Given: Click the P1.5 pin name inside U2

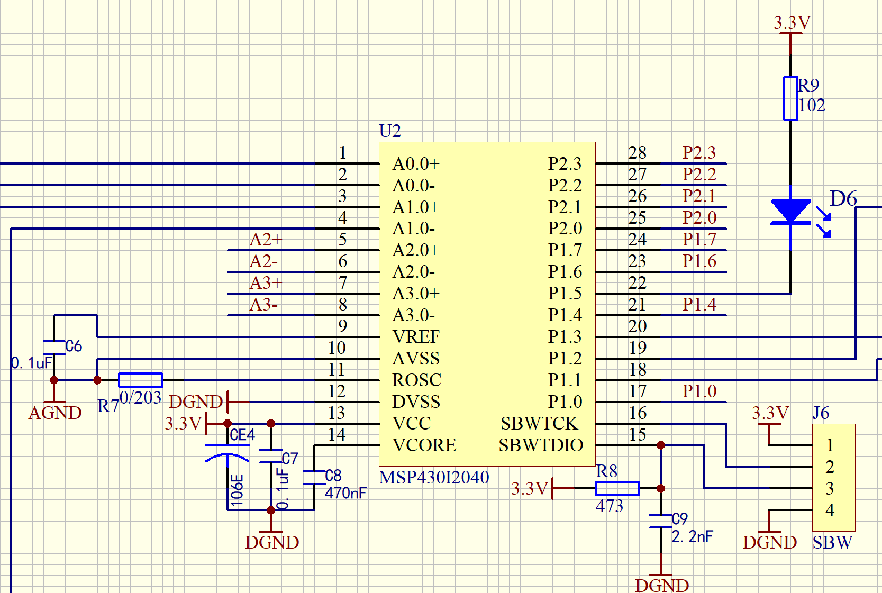Looking at the screenshot, I should 565,293.
